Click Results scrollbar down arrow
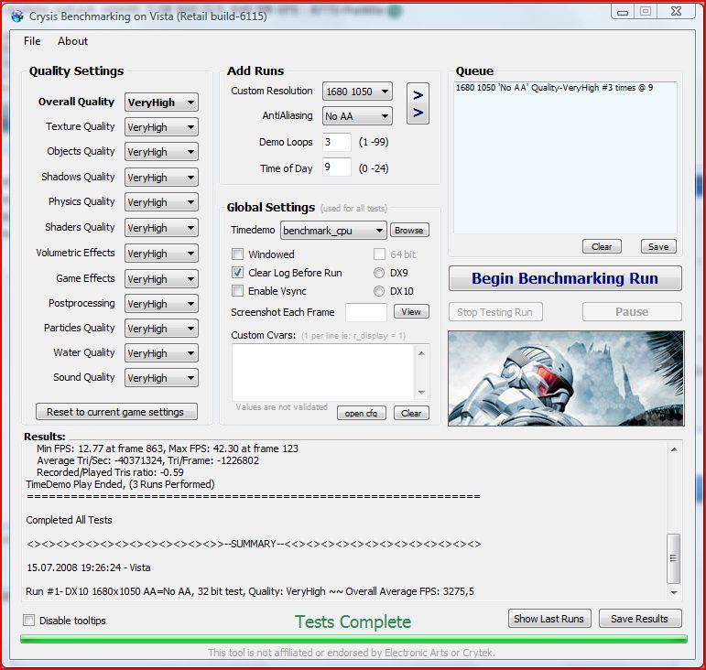The height and width of the screenshot is (670, 706). tap(674, 592)
